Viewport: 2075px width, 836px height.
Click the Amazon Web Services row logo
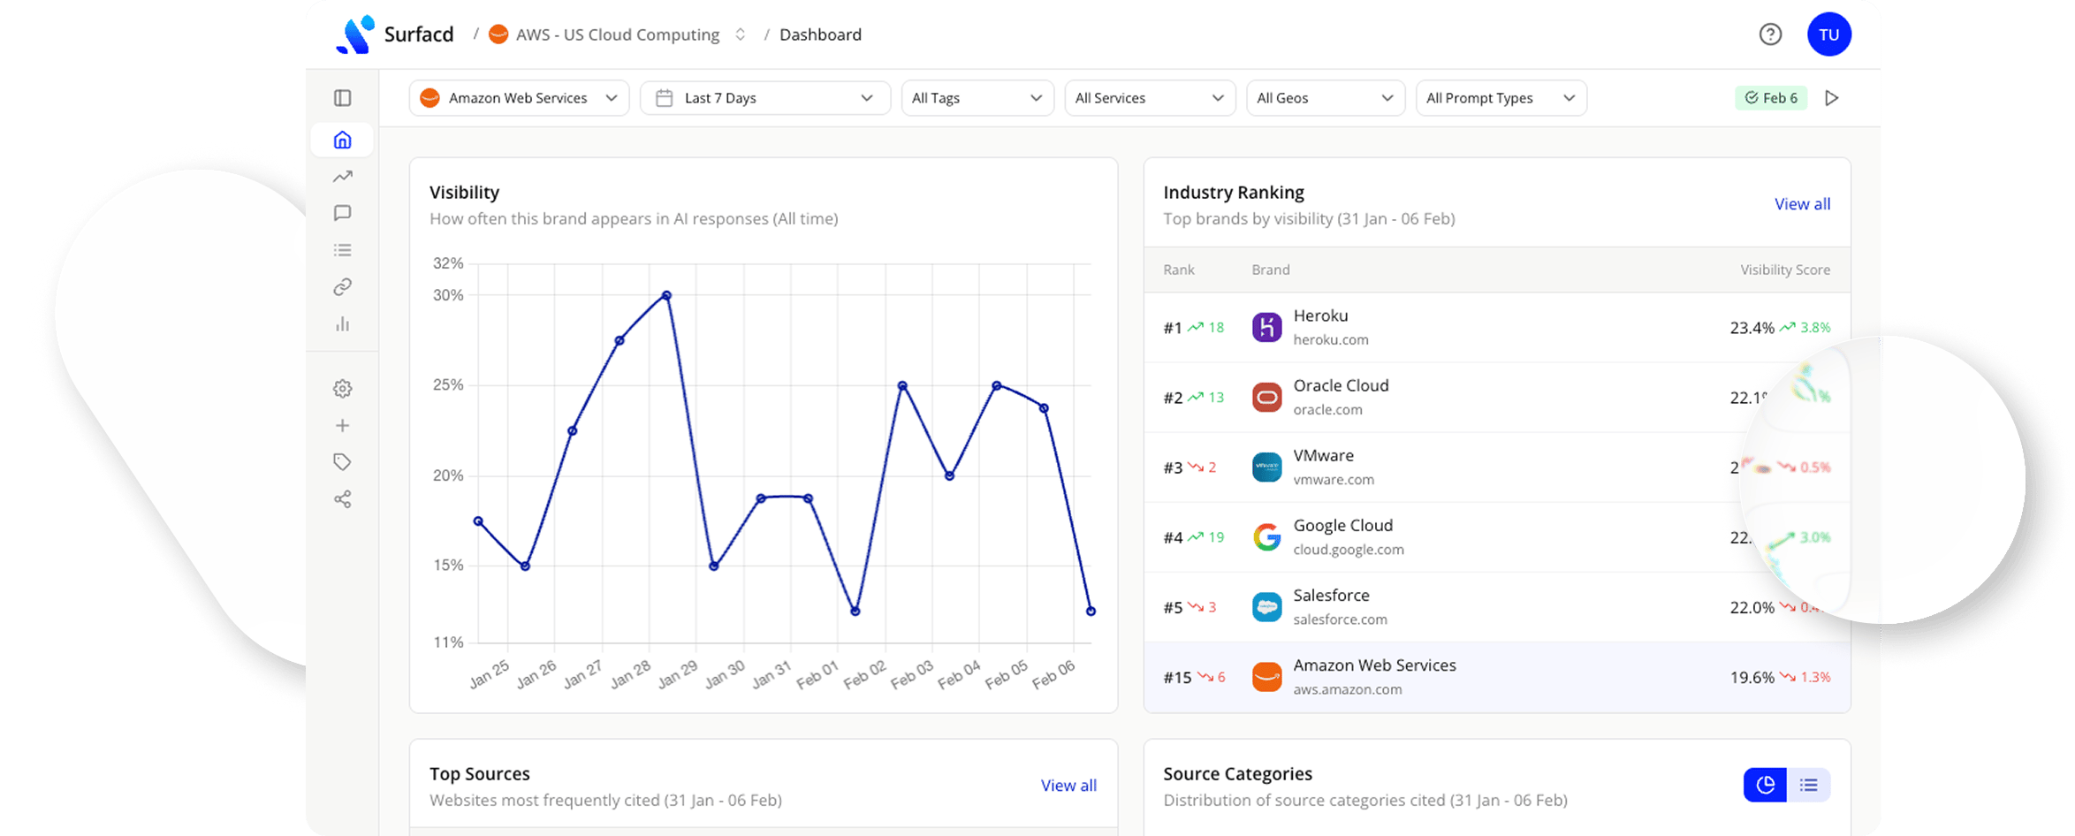[x=1266, y=677]
